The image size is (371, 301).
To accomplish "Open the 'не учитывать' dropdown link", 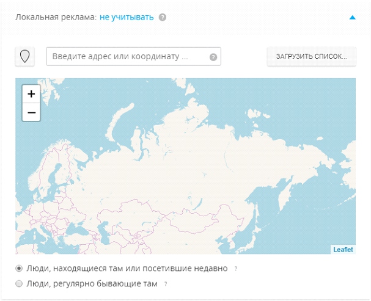I will click(127, 17).
